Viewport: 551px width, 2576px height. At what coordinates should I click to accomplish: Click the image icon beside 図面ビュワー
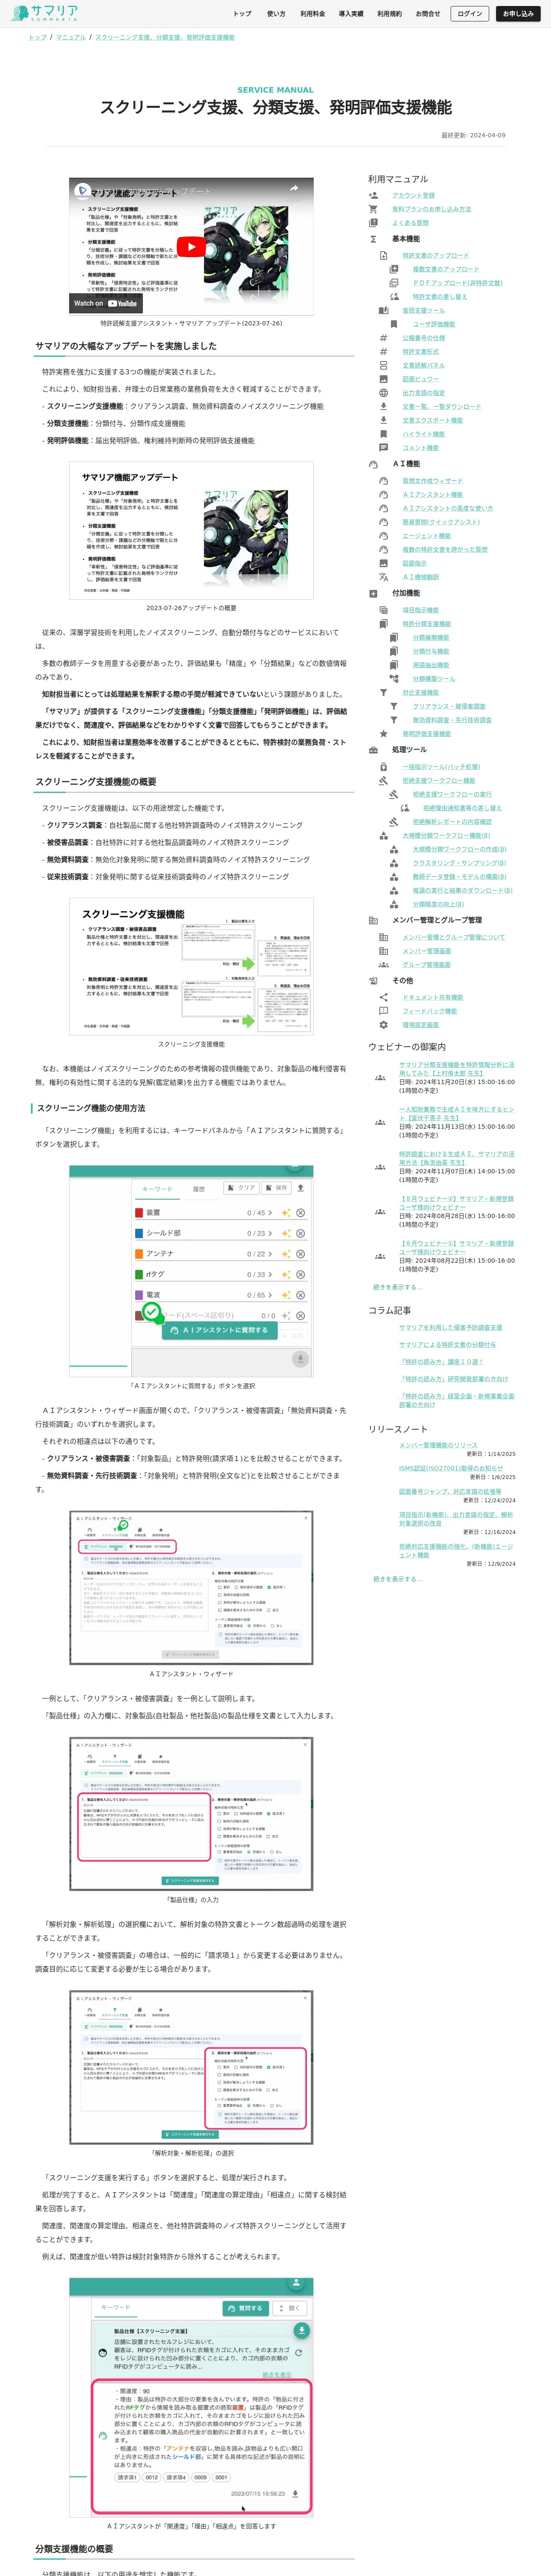383,379
